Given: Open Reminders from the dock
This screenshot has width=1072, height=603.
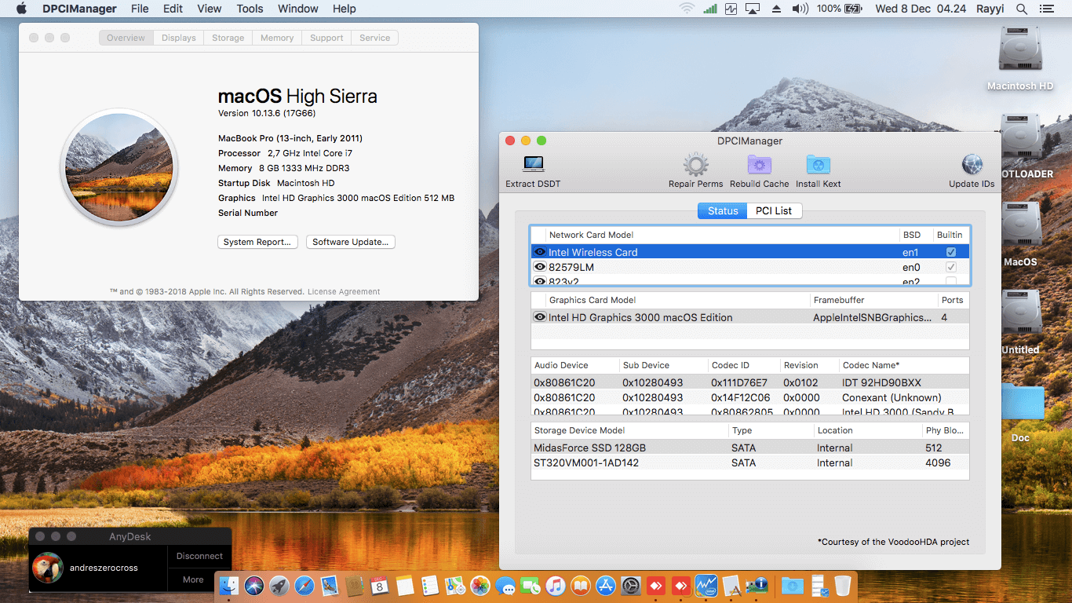Looking at the screenshot, I should click(x=430, y=586).
